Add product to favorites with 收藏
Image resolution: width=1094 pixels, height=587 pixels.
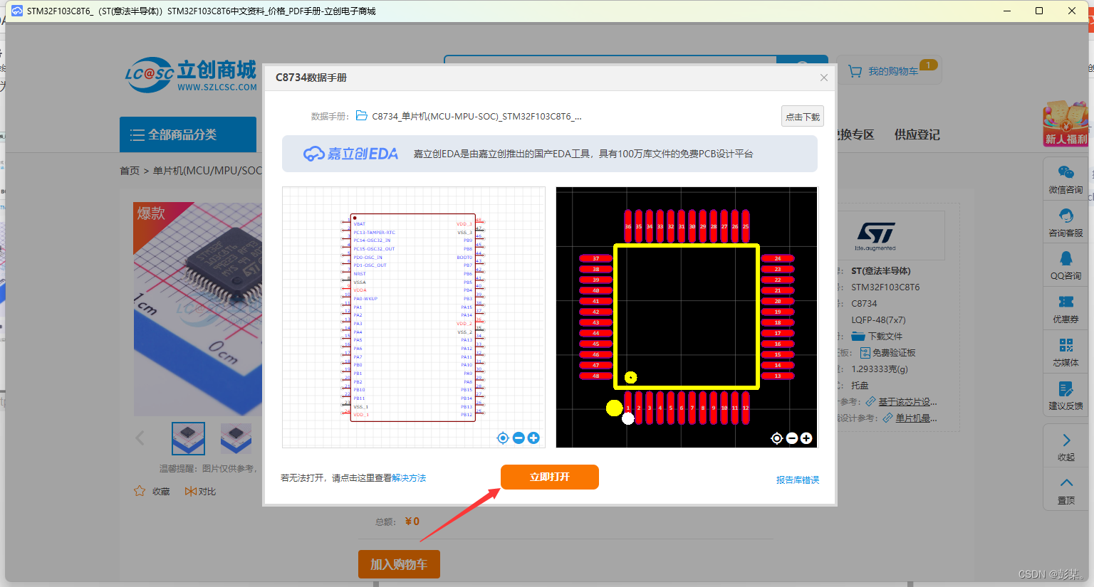152,492
